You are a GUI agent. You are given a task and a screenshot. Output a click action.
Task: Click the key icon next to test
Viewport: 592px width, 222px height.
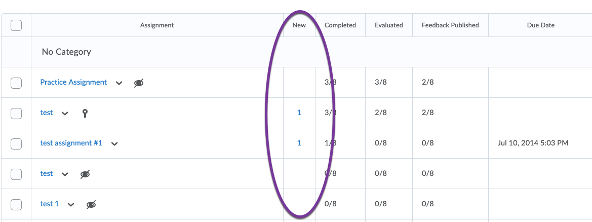click(x=85, y=113)
